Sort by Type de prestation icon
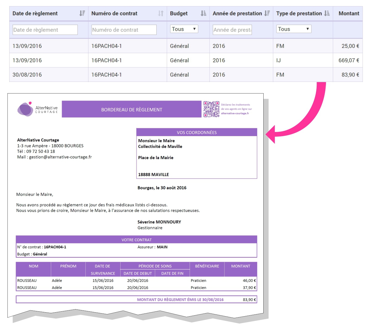 point(327,13)
